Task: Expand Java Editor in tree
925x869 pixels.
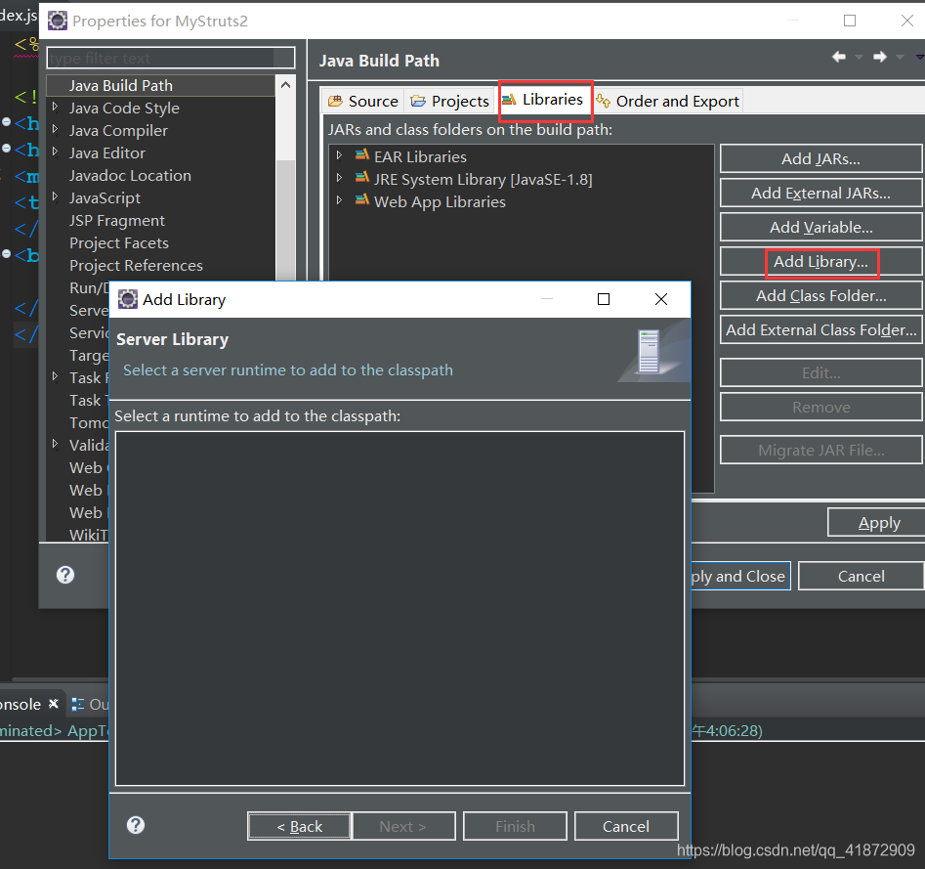Action: click(56, 152)
